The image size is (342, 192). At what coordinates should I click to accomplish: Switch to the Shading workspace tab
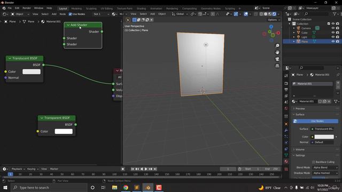pos(141,9)
